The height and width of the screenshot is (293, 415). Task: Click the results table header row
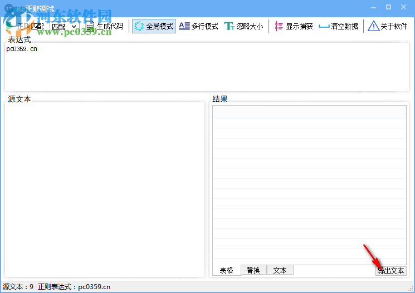pos(309,112)
